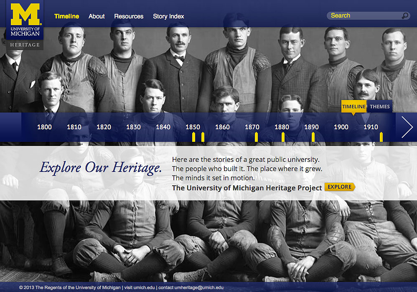This screenshot has height=292, width=417.
Task: Open the About page
Action: click(x=97, y=16)
